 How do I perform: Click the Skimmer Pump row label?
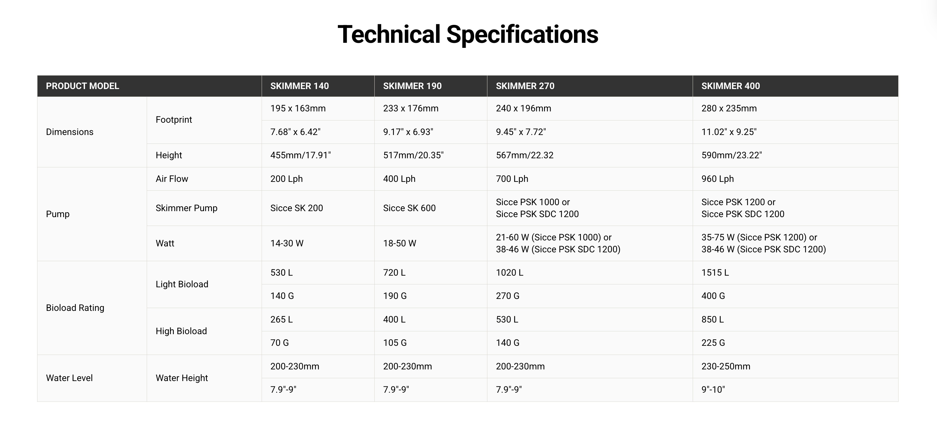pyautogui.click(x=186, y=208)
